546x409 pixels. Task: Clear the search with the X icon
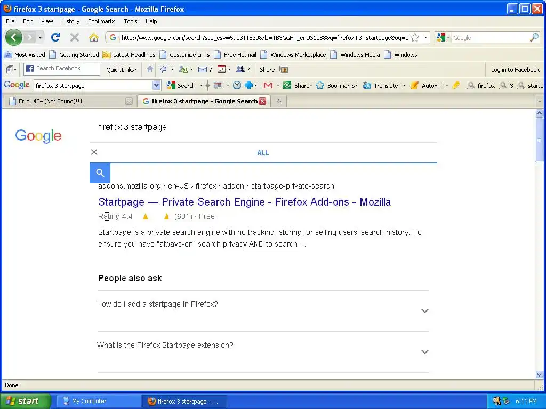pos(94,152)
